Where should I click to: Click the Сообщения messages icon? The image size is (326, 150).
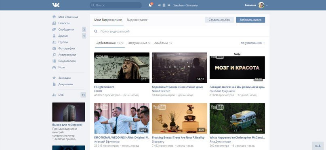(54, 29)
